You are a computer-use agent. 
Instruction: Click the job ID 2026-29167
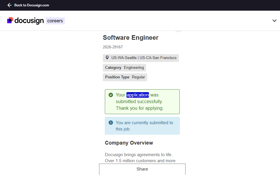click(113, 47)
